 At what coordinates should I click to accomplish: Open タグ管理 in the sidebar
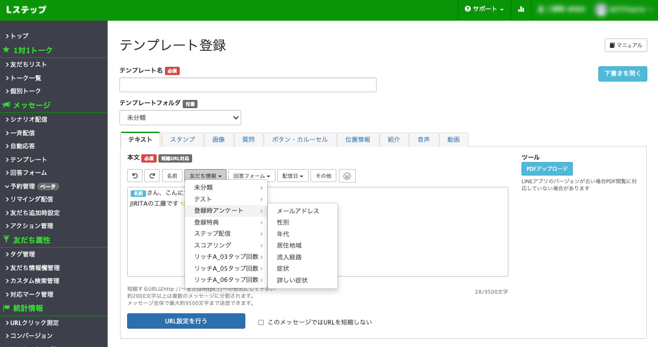pos(24,254)
